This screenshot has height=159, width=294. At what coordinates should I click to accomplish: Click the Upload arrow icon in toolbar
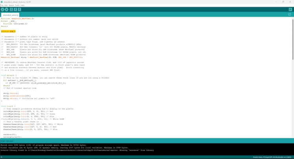click(x=7, y=9)
